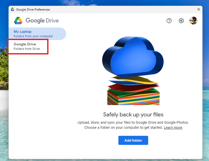Open the help question mark icon
Image resolution: width=209 pixels, height=161 pixels.
click(169, 21)
